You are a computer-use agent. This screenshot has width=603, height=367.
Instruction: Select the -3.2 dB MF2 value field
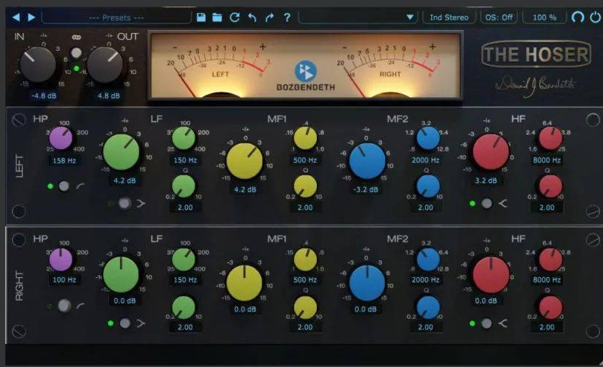click(366, 190)
